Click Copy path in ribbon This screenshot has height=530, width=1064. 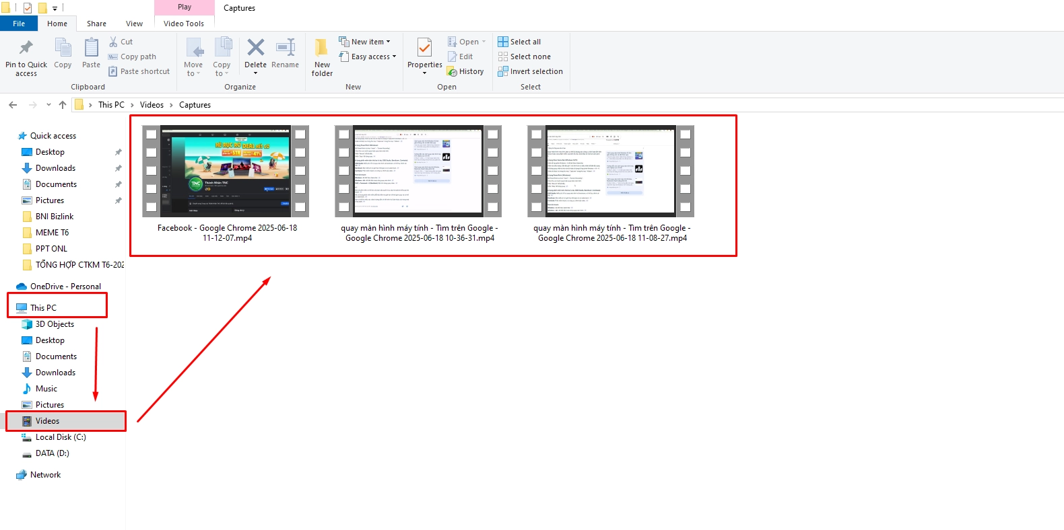tap(132, 56)
